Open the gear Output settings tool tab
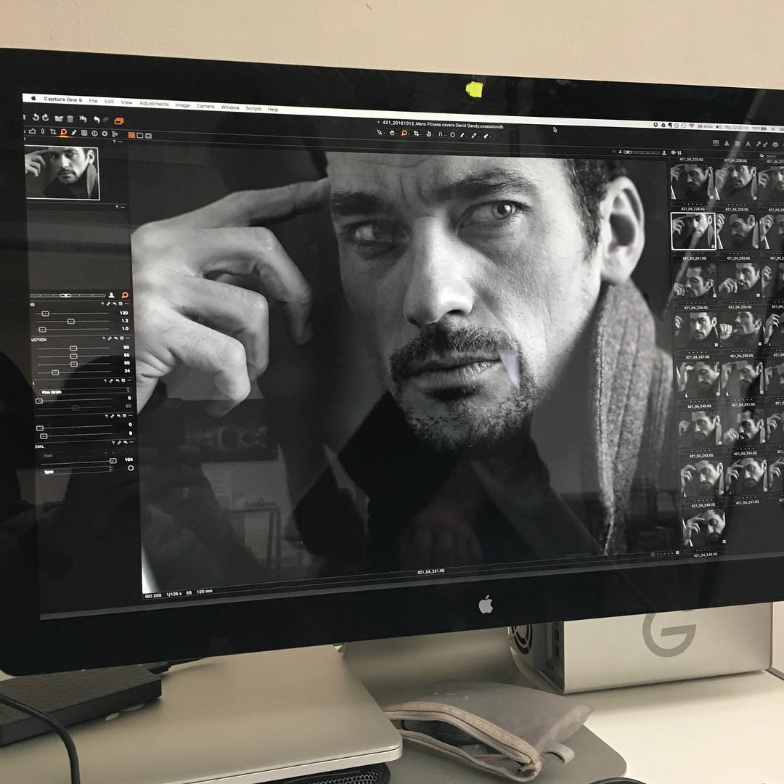The height and width of the screenshot is (784, 784). pos(105,134)
